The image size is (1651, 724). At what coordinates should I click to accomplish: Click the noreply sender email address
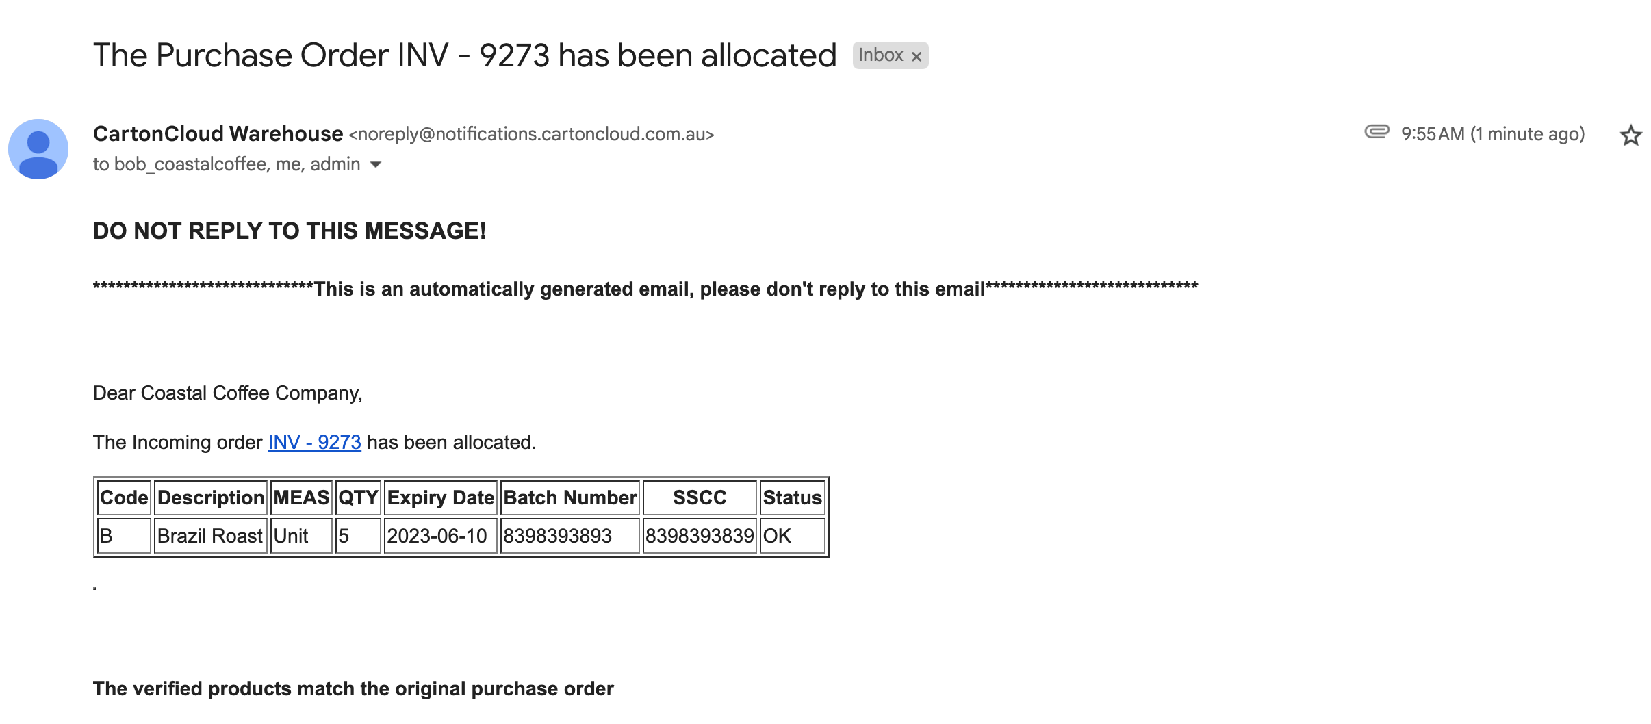tap(531, 134)
